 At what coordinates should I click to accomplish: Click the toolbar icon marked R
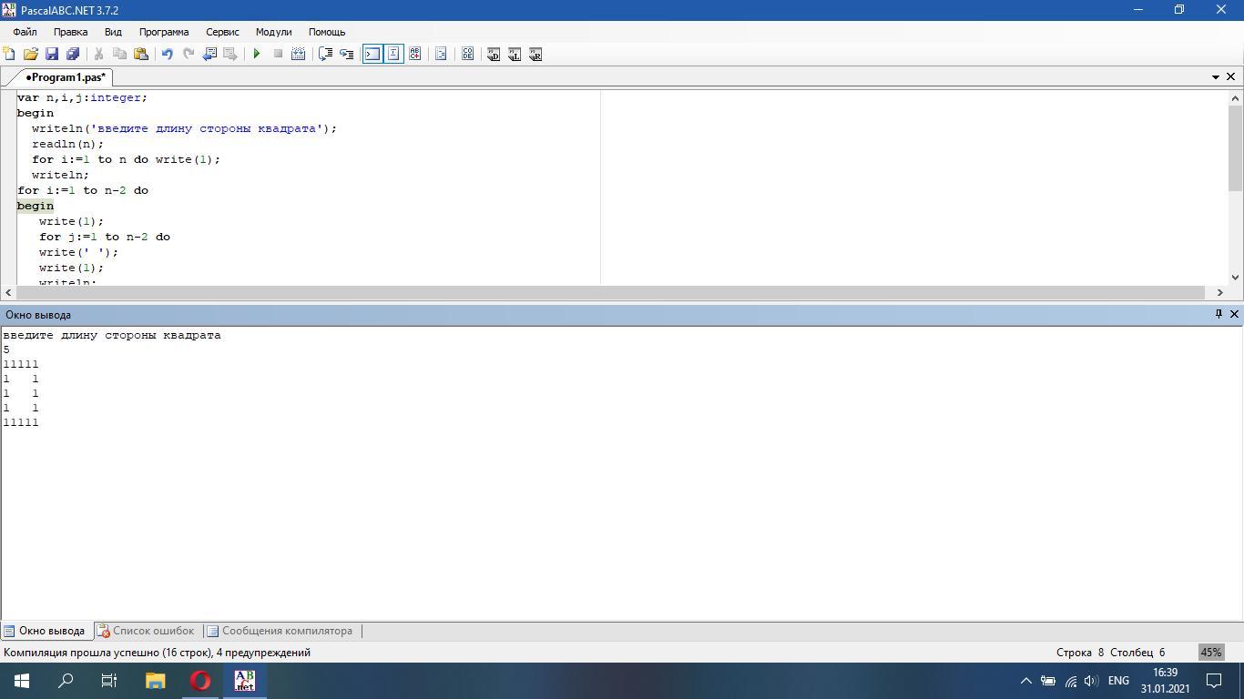click(x=535, y=54)
